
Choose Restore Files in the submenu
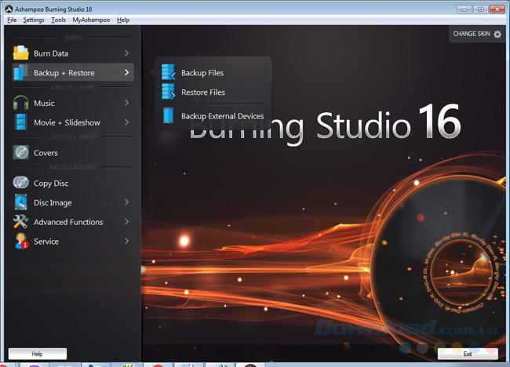tap(202, 93)
